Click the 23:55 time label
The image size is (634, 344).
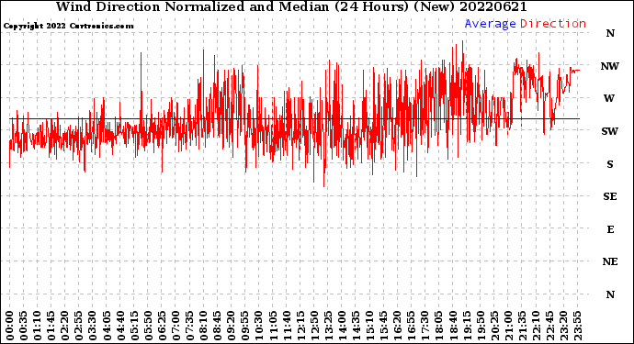[x=577, y=327]
